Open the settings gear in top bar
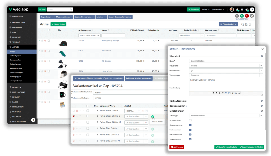Screen dimensions: 271x156 (242, 10)
